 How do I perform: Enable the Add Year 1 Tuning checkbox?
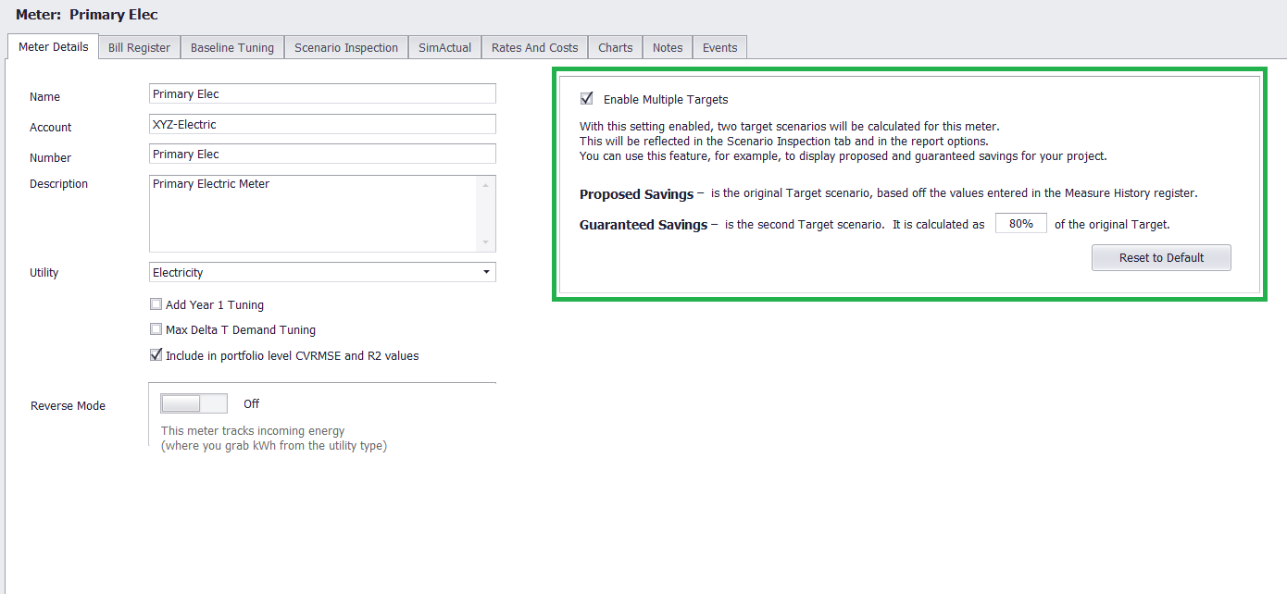point(156,304)
